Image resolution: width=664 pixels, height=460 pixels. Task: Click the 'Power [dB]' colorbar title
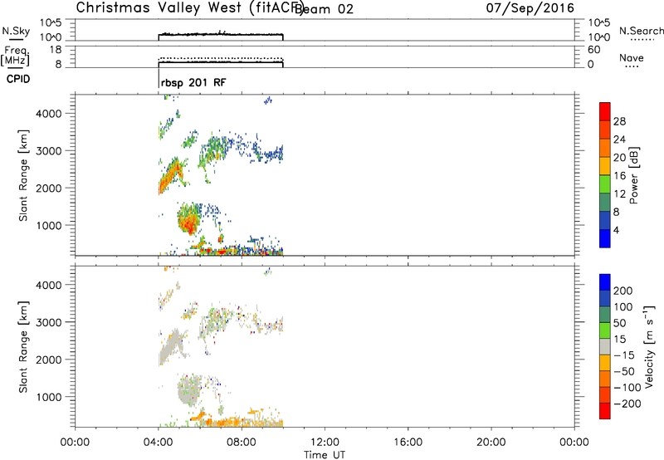tap(634, 175)
